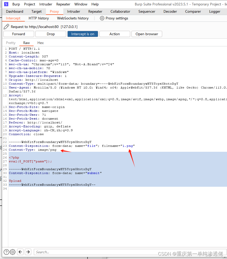Image resolution: width=227 pixels, height=259 pixels.
Task: Open help via the question mark icon
Action: (6, 252)
